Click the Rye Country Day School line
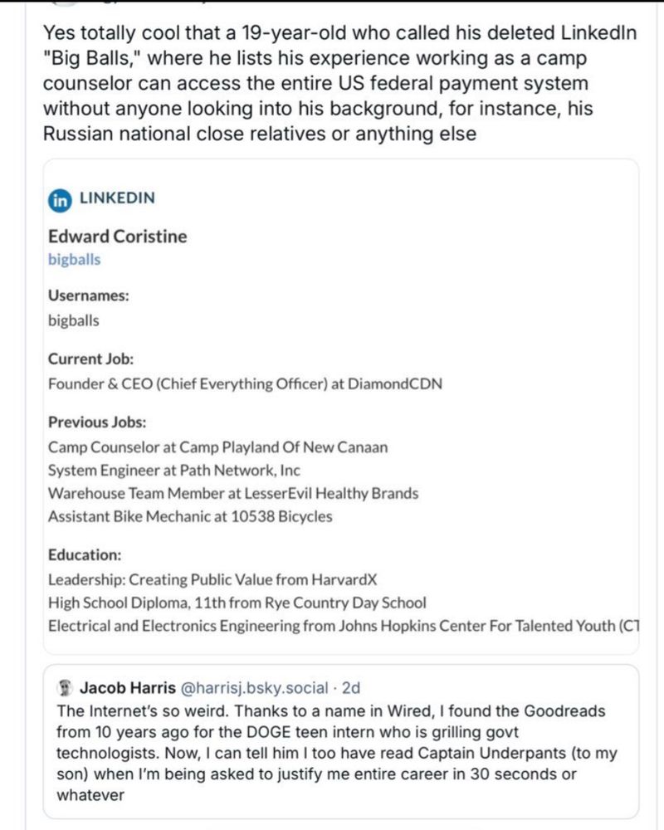The height and width of the screenshot is (830, 664). pyautogui.click(x=237, y=603)
